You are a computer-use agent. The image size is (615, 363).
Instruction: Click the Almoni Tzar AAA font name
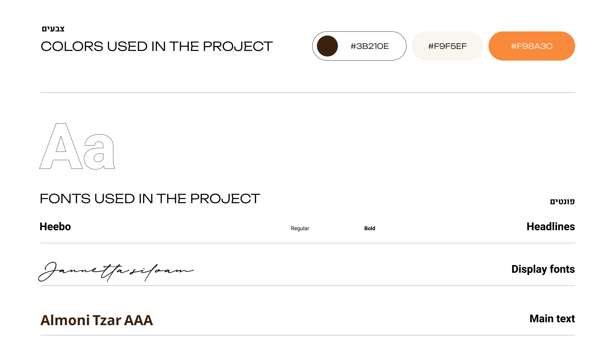tap(97, 320)
